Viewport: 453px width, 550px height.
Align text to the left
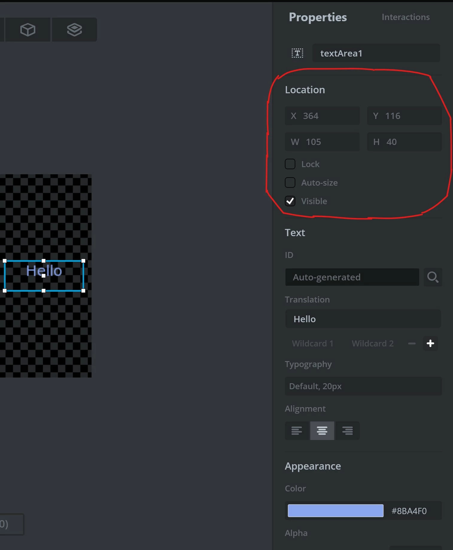point(297,430)
